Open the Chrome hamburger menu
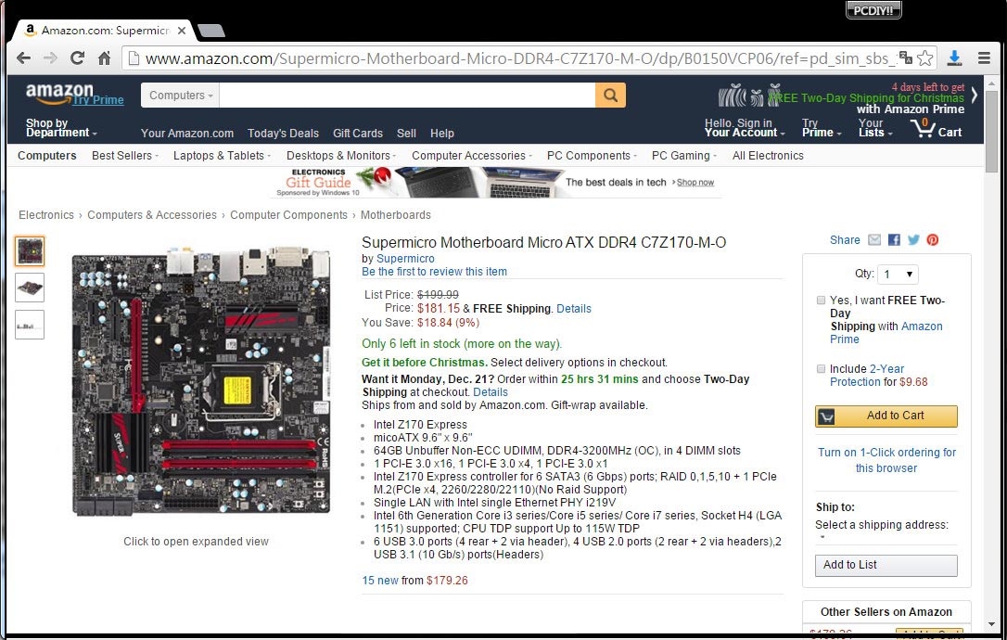This screenshot has height=640, width=1007. tap(984, 58)
